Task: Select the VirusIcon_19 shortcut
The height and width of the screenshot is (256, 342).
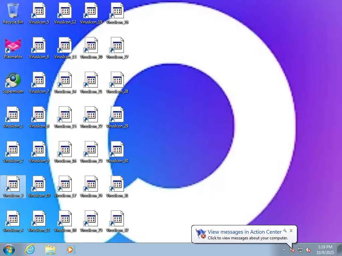Action: point(91,13)
